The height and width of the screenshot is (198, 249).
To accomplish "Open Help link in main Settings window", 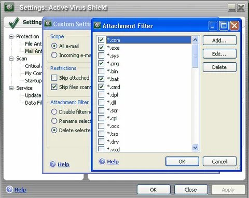I will tap(20, 190).
